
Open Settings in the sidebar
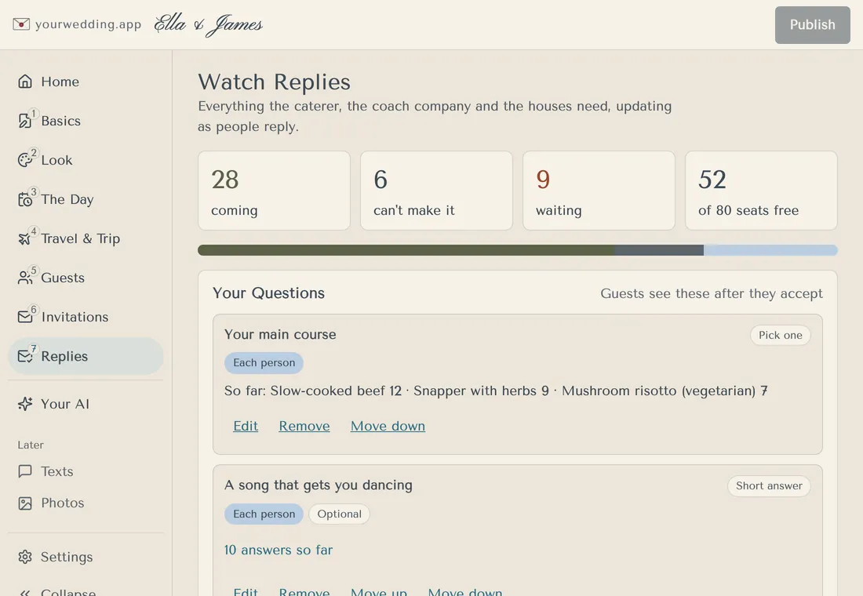[x=86, y=557]
